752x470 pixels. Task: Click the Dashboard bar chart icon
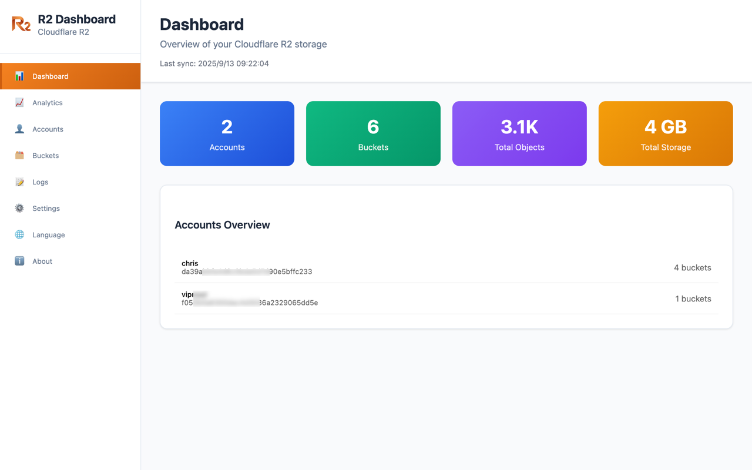(x=19, y=76)
